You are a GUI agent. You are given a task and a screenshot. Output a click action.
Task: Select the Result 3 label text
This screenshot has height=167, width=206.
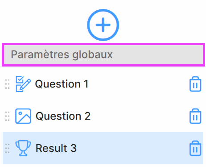(56, 148)
